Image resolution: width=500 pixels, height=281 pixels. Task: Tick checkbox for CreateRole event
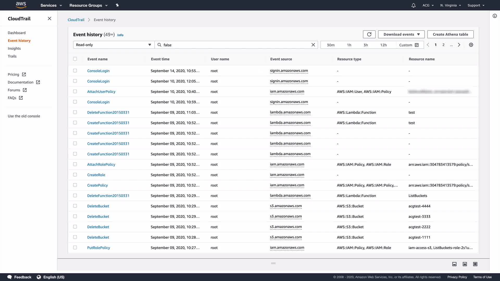75,175
